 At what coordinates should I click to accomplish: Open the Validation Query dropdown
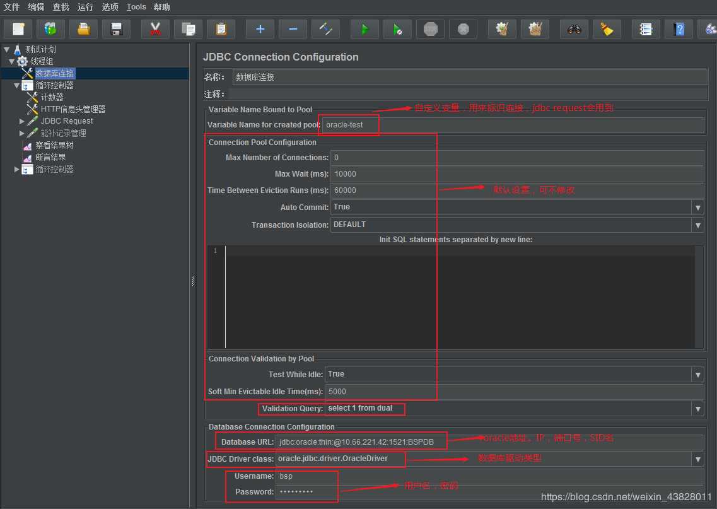tap(698, 409)
